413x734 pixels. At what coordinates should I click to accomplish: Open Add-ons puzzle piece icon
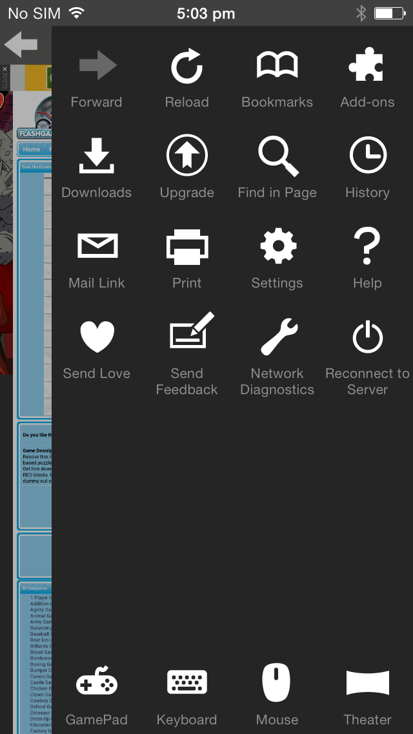(x=367, y=67)
